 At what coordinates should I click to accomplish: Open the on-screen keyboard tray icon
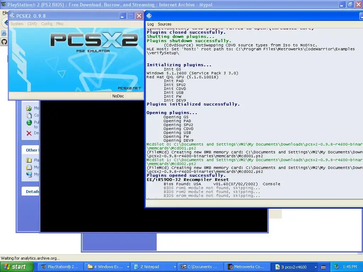pyautogui.click(x=323, y=267)
